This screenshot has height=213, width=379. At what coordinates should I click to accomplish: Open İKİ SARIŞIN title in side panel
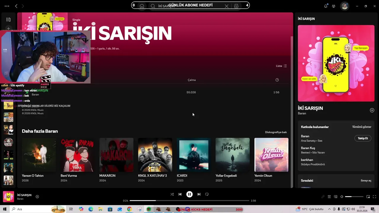(x=310, y=108)
